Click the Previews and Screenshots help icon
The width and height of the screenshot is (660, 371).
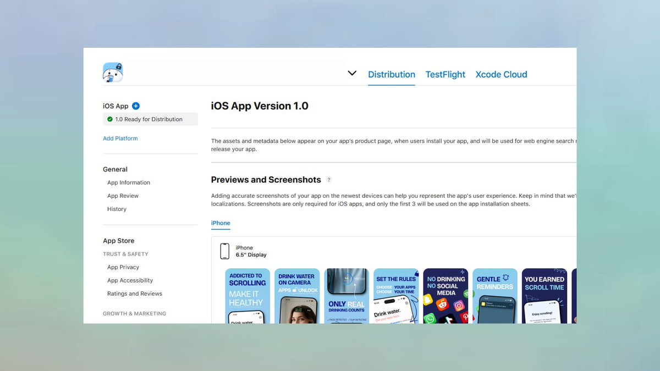pyautogui.click(x=329, y=180)
